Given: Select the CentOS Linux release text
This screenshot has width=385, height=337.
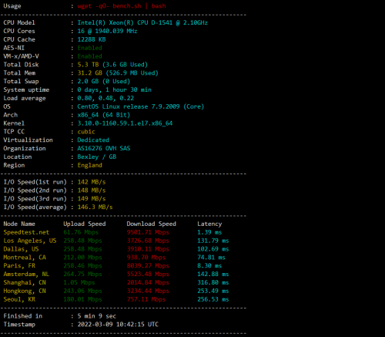Looking at the screenshot, I should click(x=141, y=106).
